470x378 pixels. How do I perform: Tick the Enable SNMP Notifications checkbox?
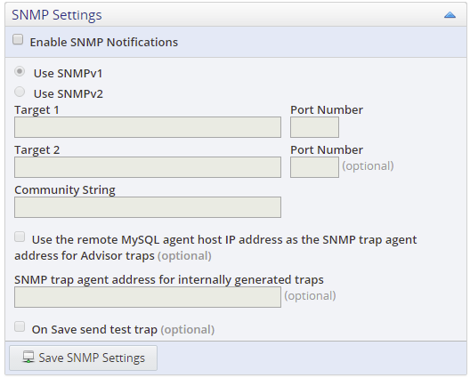click(18, 39)
